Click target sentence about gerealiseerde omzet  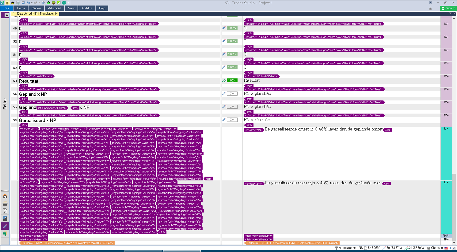tap(323, 129)
